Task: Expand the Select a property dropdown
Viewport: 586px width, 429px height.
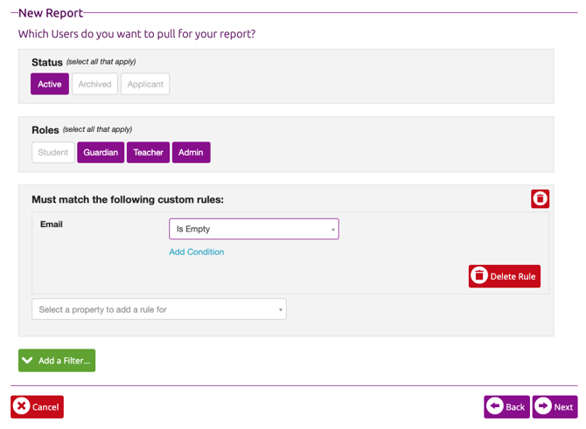Action: click(158, 309)
